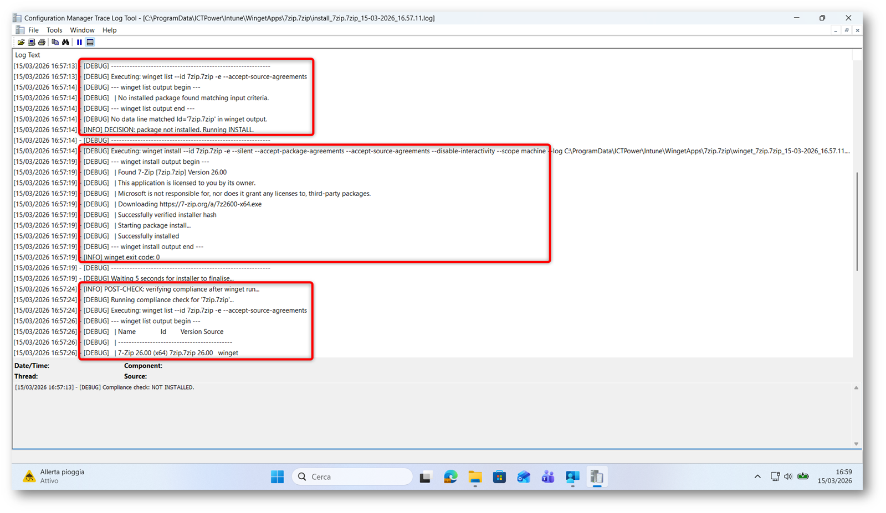Image resolution: width=886 pixels, height=513 pixels.
Task: Click the volume speaker tray icon
Action: click(788, 476)
